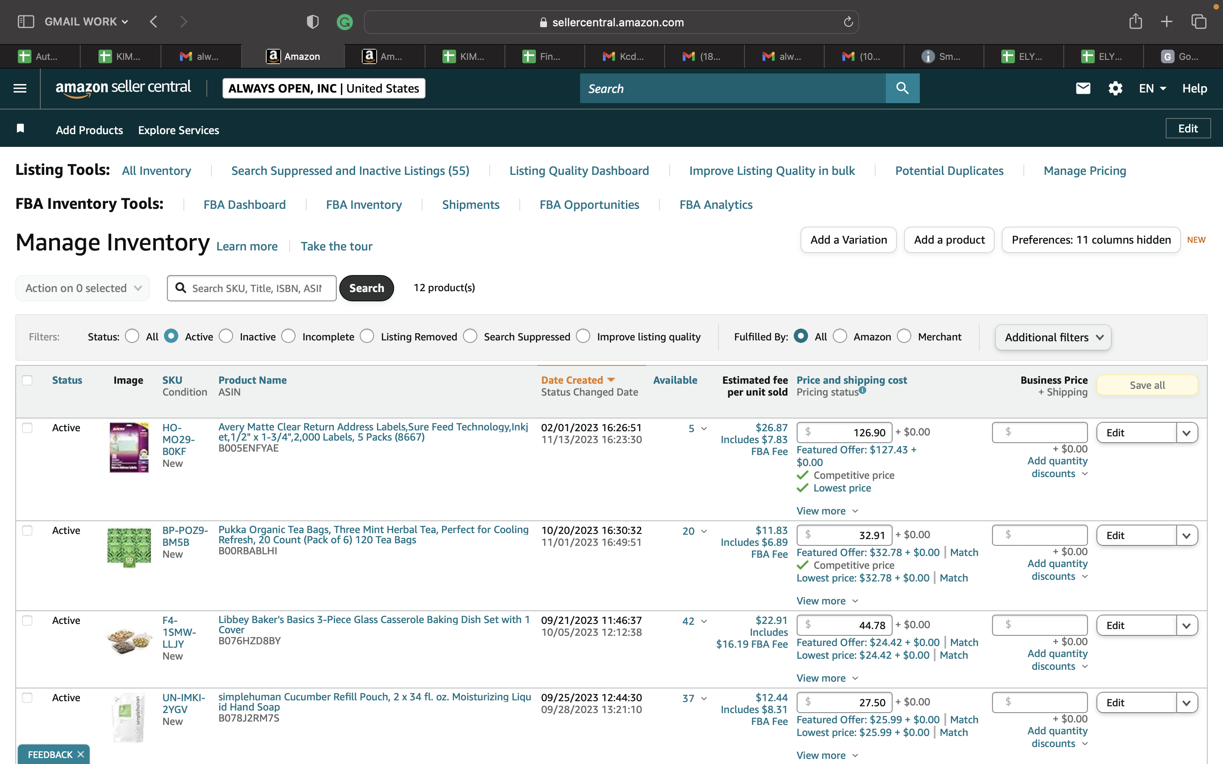Viewport: 1223px width, 764px height.
Task: Check the Libbey casserole row checkbox
Action: point(27,621)
